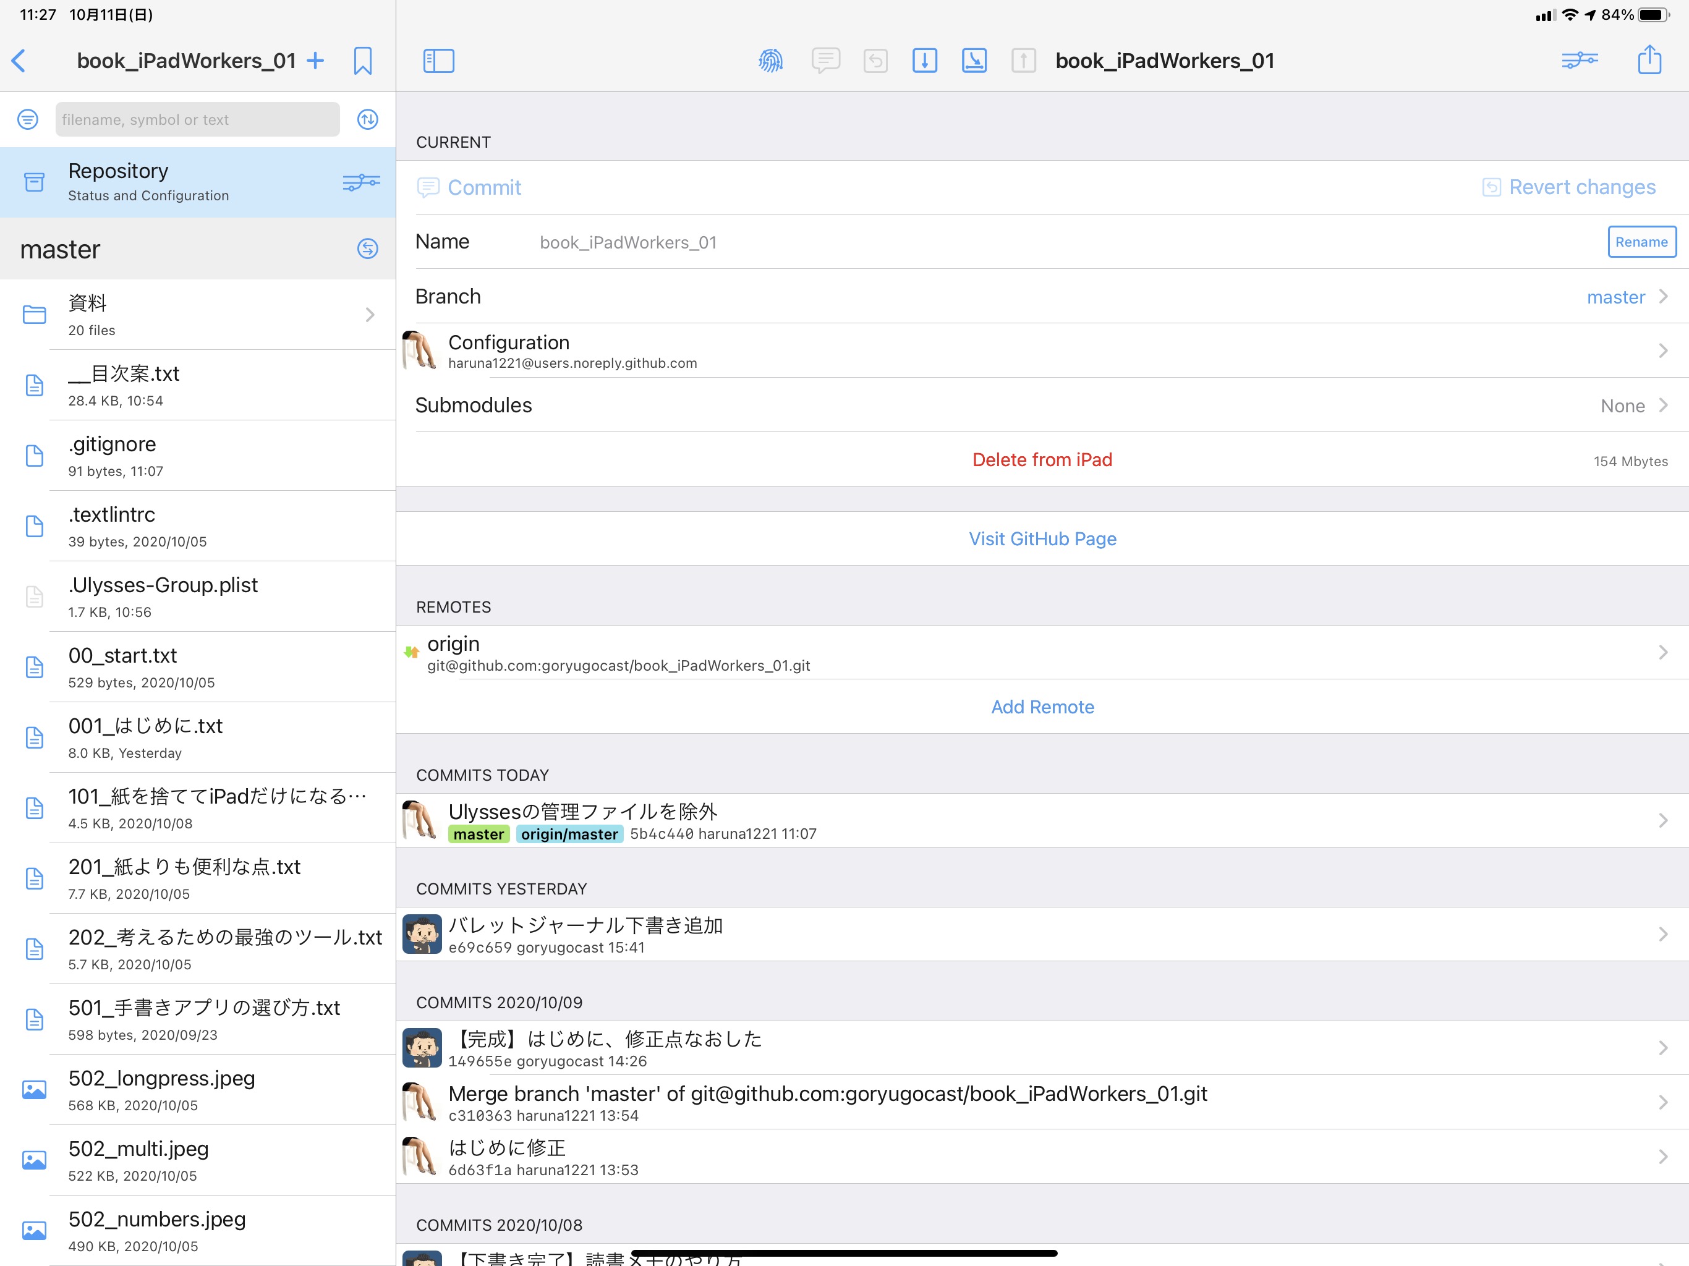
Task: Click Add Remote
Action: click(1042, 707)
